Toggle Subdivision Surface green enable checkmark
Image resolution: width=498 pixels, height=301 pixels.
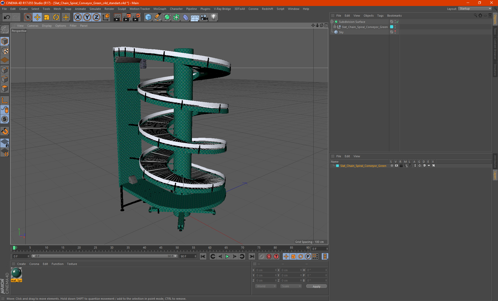(397, 22)
